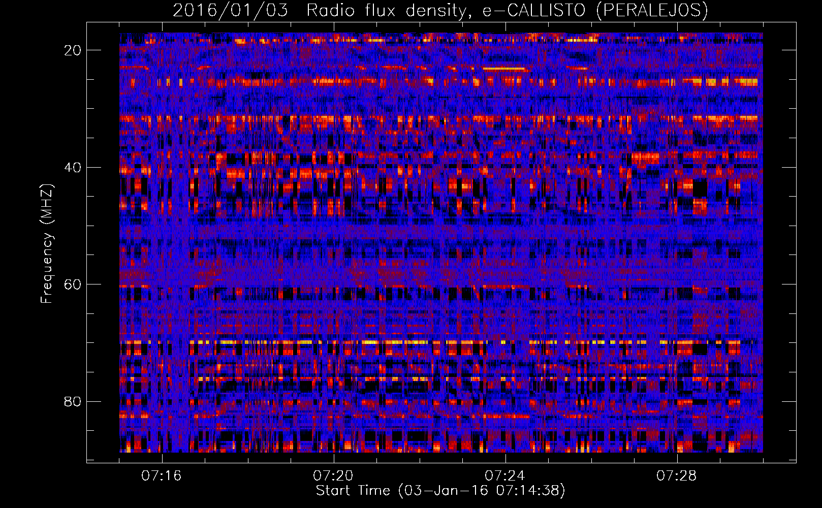Click the 07:24 time tick label

[x=505, y=476]
